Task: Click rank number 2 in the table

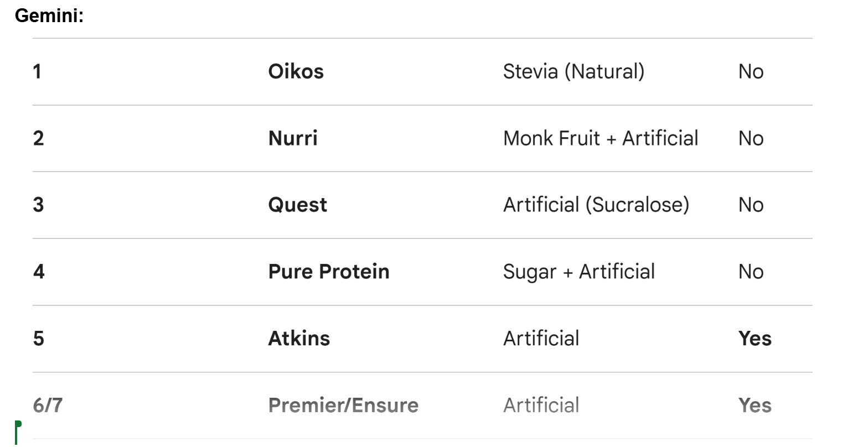Action: (38, 138)
